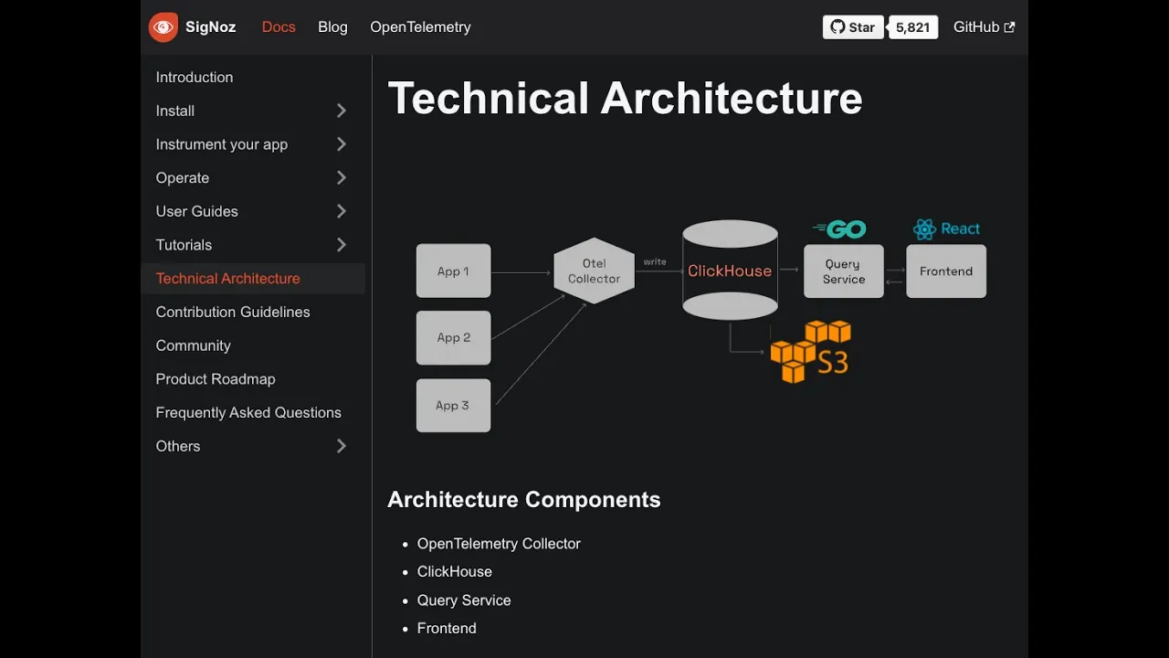Expand the User Guides chevron
The height and width of the screenshot is (658, 1169).
pos(342,211)
